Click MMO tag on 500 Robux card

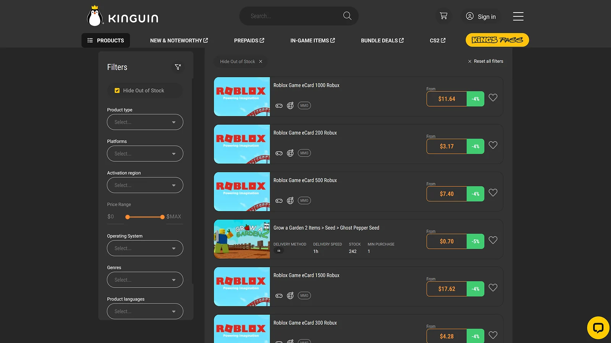[x=304, y=200]
